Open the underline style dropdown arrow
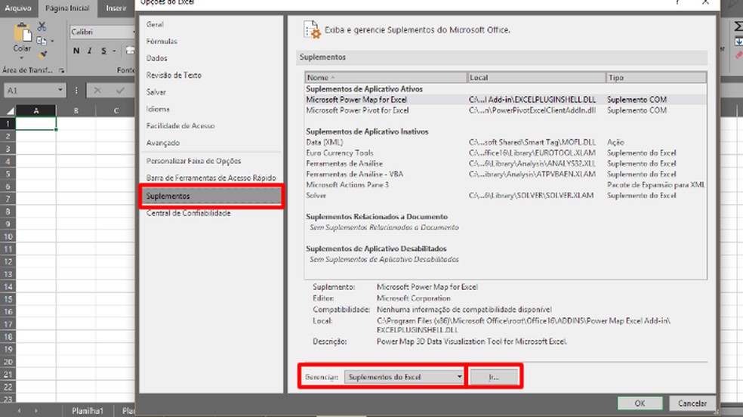Viewport: 743px width, 417px height. coord(114,51)
